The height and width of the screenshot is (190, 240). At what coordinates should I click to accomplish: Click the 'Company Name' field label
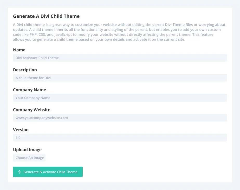30,90
